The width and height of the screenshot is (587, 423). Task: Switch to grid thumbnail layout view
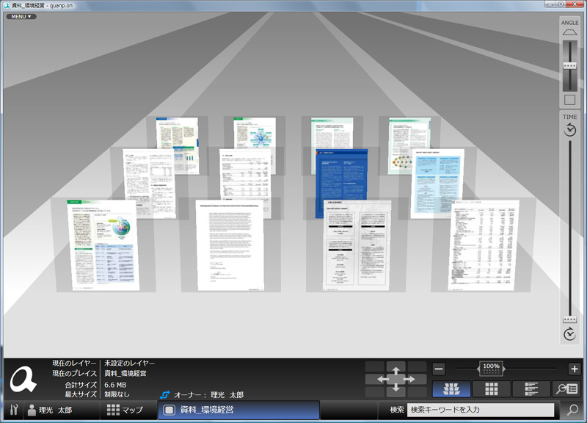click(492, 389)
